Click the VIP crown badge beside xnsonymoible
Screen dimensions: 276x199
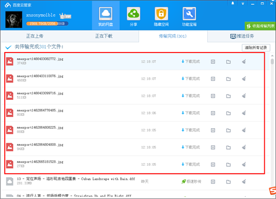(x=65, y=16)
